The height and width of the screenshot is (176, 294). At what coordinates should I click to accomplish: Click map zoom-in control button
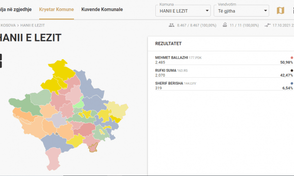(x=1, y=57)
